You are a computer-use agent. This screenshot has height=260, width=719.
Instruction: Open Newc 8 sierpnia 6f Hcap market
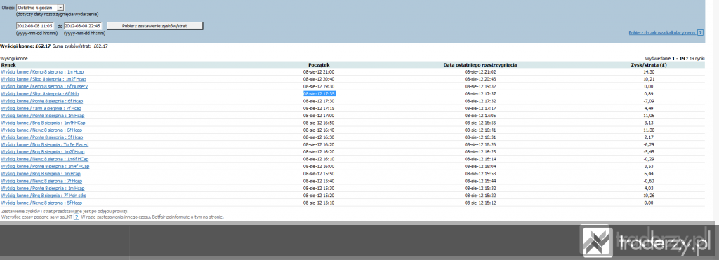click(41, 130)
